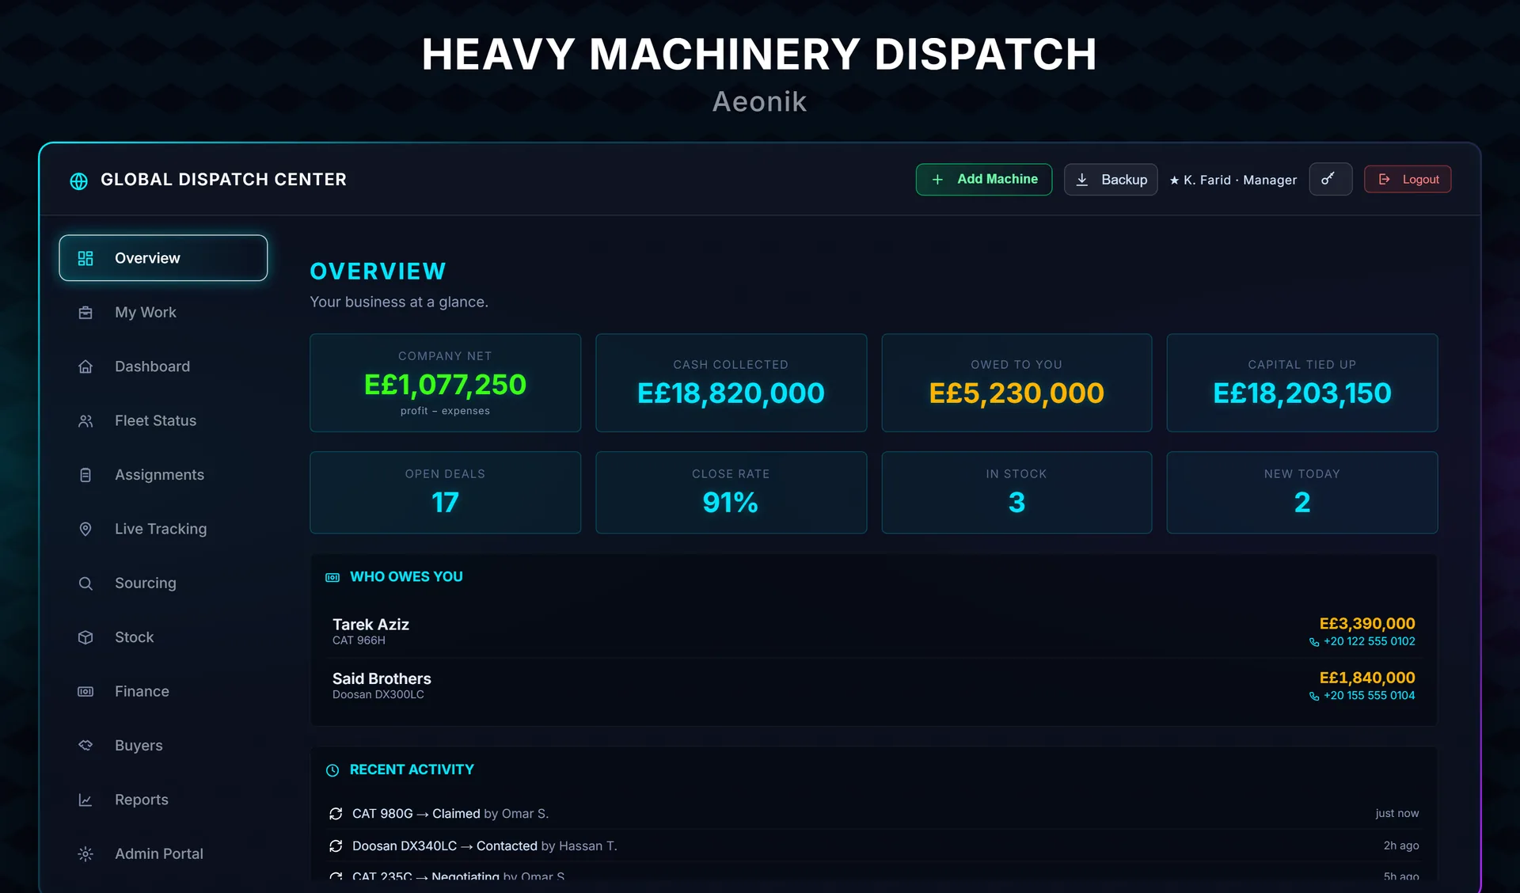Click the E£3,390,000 owed amount
1520x893 pixels.
point(1367,624)
